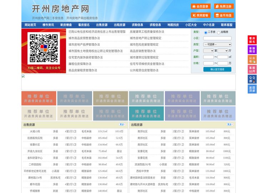Open the 金币充值 coin recharge button
The height and width of the screenshot is (193, 257).
click(x=224, y=15)
